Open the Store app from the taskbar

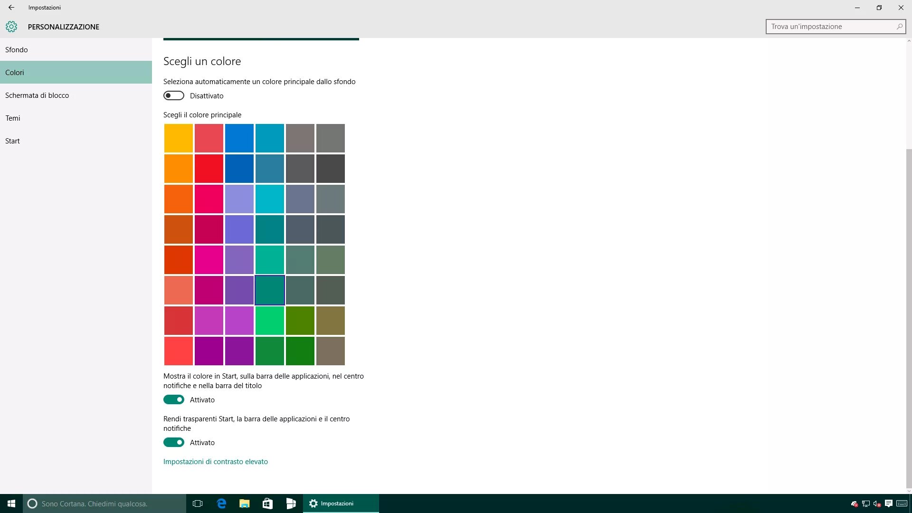pyautogui.click(x=267, y=503)
